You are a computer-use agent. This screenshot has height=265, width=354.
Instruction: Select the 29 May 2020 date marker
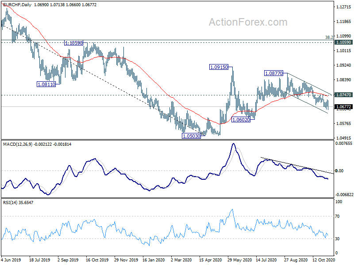tap(239, 260)
